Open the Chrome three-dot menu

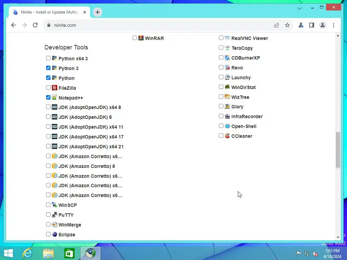click(x=333, y=25)
